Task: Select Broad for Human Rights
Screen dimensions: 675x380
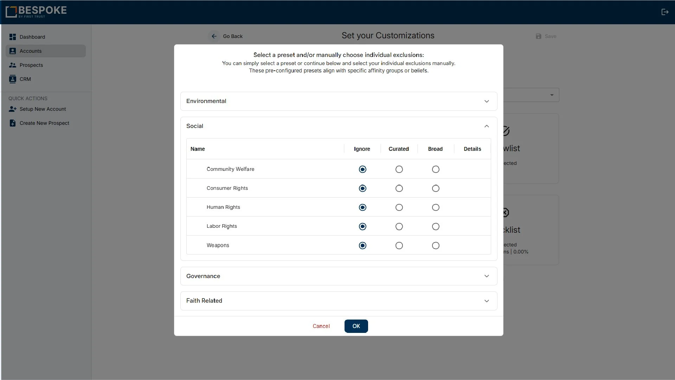Action: pyautogui.click(x=435, y=207)
